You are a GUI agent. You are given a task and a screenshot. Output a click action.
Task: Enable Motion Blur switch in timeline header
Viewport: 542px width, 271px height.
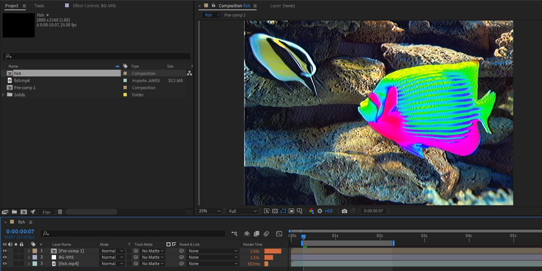[x=266, y=234]
